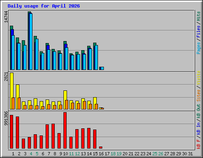
Task: Click day 27 on the x-axis
Action: (x=167, y=154)
